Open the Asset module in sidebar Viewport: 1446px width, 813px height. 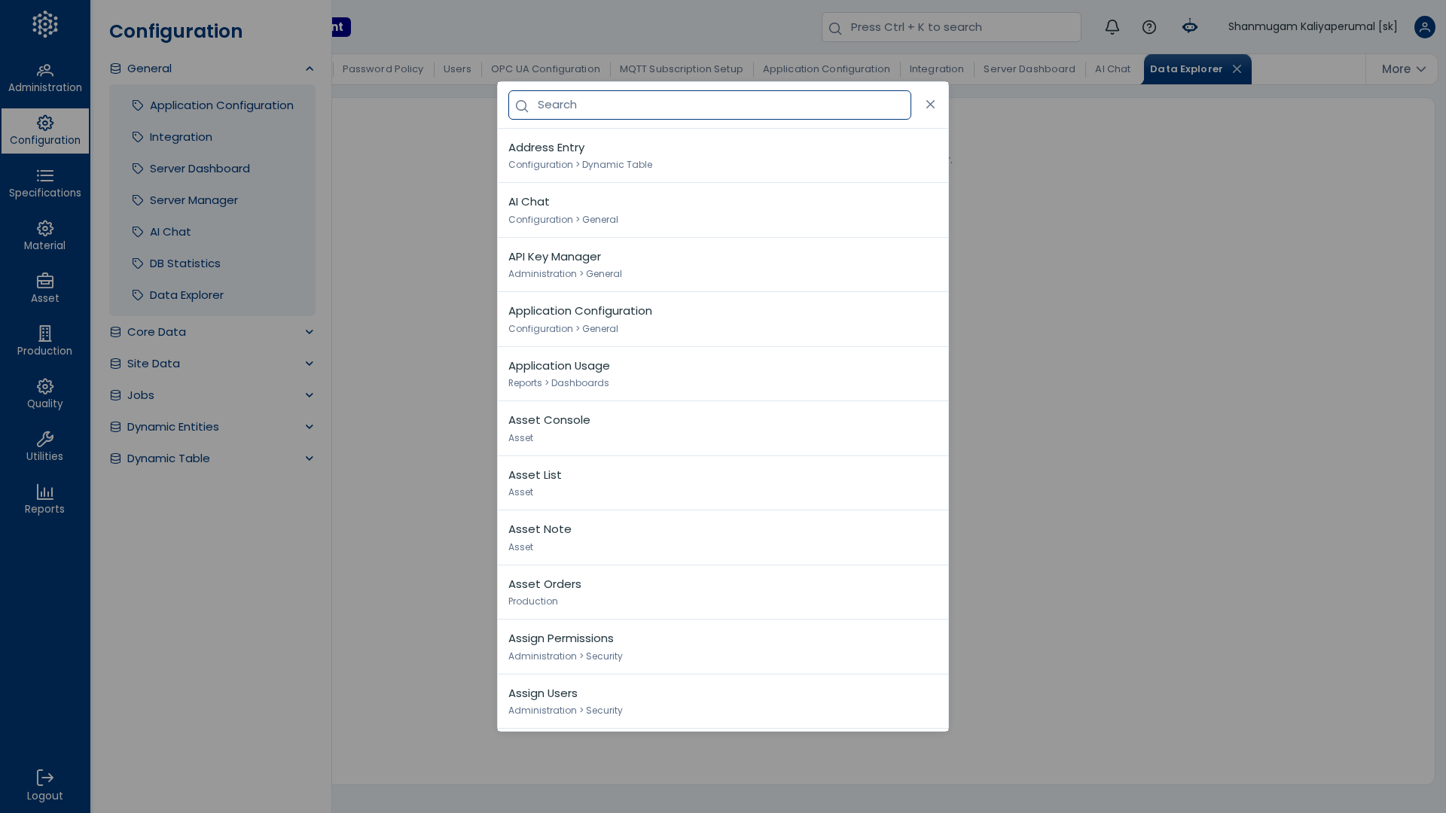pyautogui.click(x=45, y=289)
